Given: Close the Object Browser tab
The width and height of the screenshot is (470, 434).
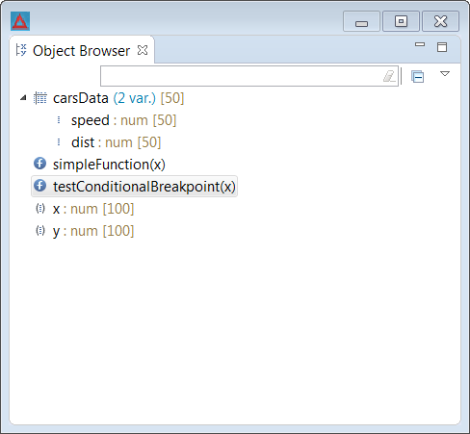Looking at the screenshot, I should (x=143, y=50).
